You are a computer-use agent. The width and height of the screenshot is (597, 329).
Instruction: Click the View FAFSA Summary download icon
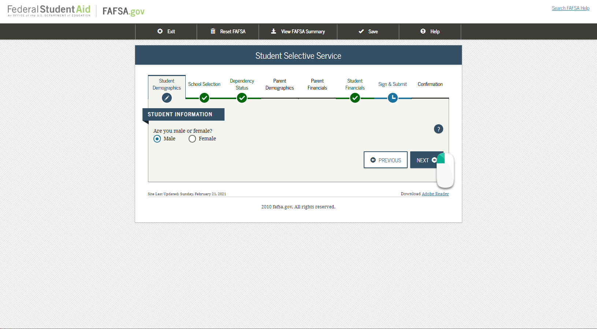(x=274, y=31)
